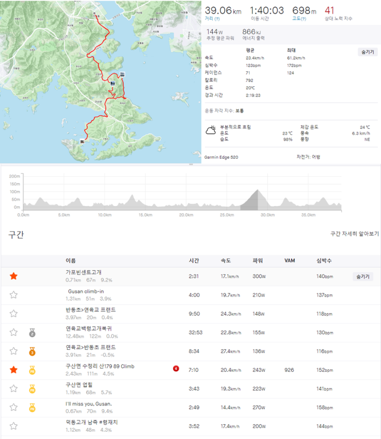
Task: Click the 158bpm heart rate value
Action: 325,408
